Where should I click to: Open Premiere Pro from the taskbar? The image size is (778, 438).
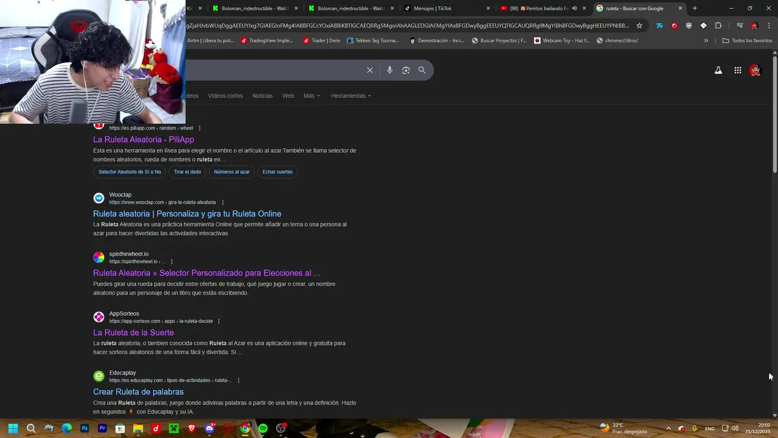(102, 428)
